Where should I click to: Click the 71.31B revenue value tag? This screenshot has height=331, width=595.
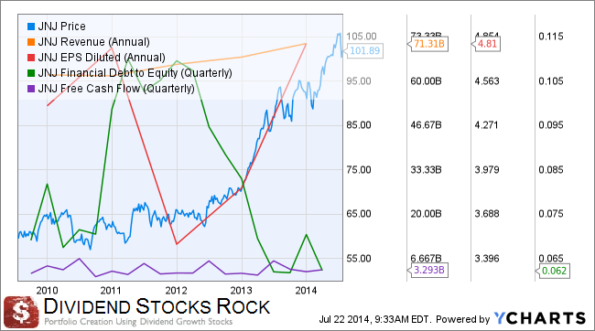pos(428,44)
